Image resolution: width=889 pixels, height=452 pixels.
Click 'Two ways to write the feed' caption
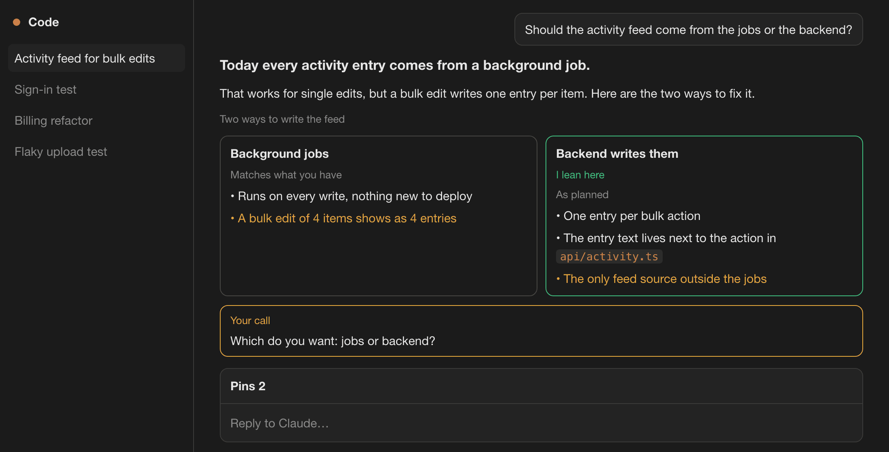coord(282,119)
